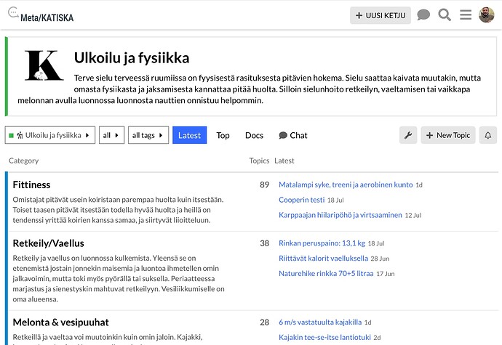Open the Docs tab

click(x=254, y=135)
